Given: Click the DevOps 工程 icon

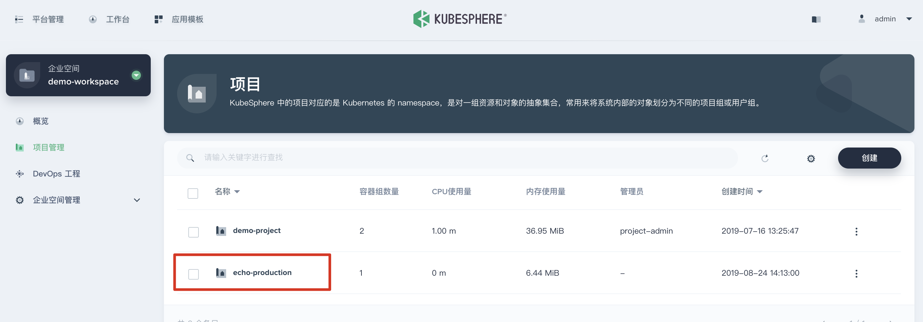Looking at the screenshot, I should (x=20, y=173).
